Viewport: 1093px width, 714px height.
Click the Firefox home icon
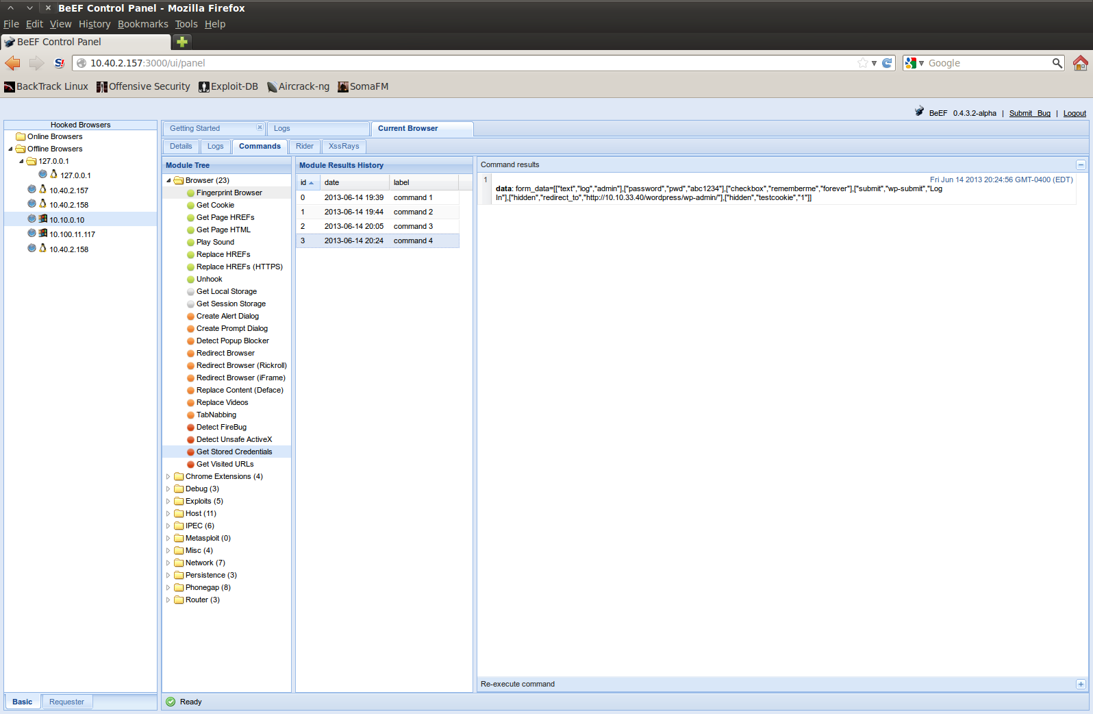tap(1081, 63)
